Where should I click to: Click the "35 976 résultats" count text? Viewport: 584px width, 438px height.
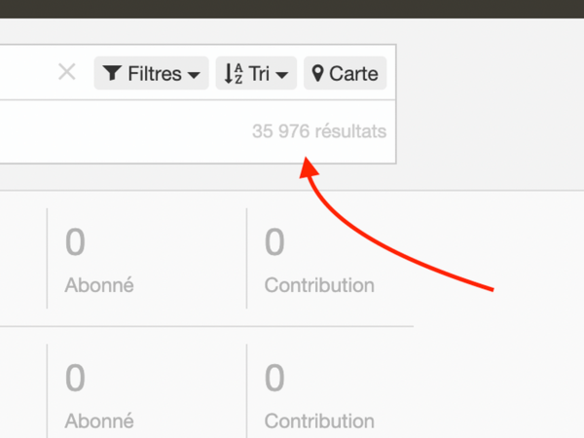318,131
